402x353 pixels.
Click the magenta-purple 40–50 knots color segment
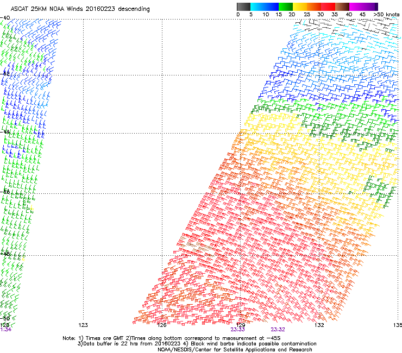[x=363, y=7]
